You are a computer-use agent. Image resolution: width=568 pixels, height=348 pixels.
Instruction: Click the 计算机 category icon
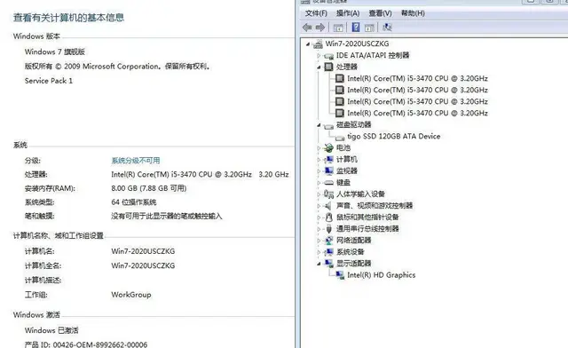coord(328,160)
